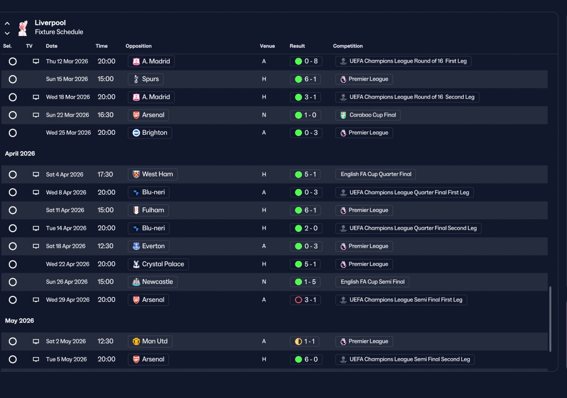The image size is (567, 398).
Task: Click Newcastle club badge icon
Action: [136, 282]
